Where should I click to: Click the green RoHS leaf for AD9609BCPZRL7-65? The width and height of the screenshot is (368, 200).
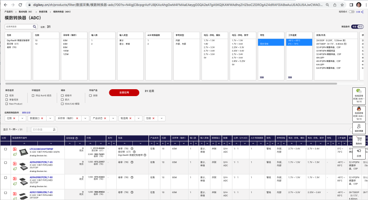tap(15, 169)
